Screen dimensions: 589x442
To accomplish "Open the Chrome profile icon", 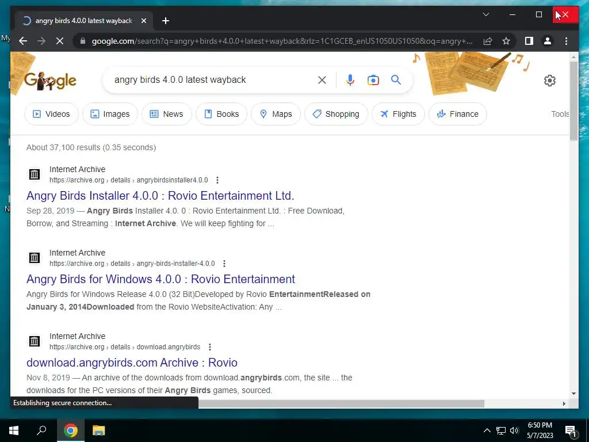I will tap(548, 41).
